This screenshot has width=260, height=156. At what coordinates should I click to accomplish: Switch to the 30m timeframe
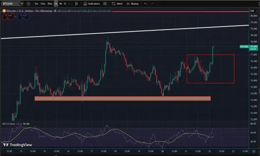50,4
